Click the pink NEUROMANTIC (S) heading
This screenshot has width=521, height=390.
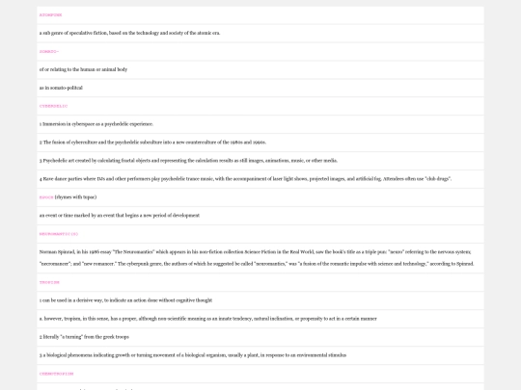[x=59, y=234]
